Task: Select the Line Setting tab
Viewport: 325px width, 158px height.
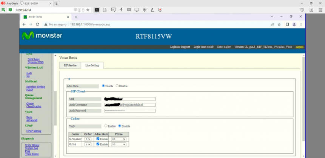Action: (92, 65)
